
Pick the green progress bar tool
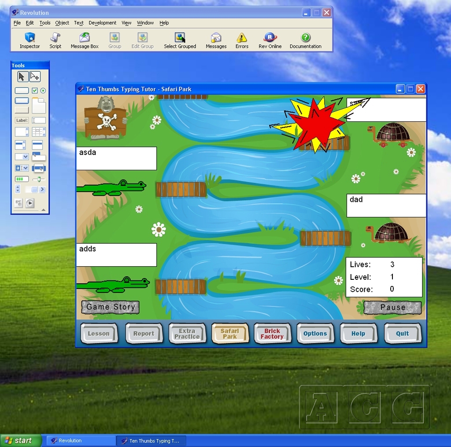click(22, 179)
